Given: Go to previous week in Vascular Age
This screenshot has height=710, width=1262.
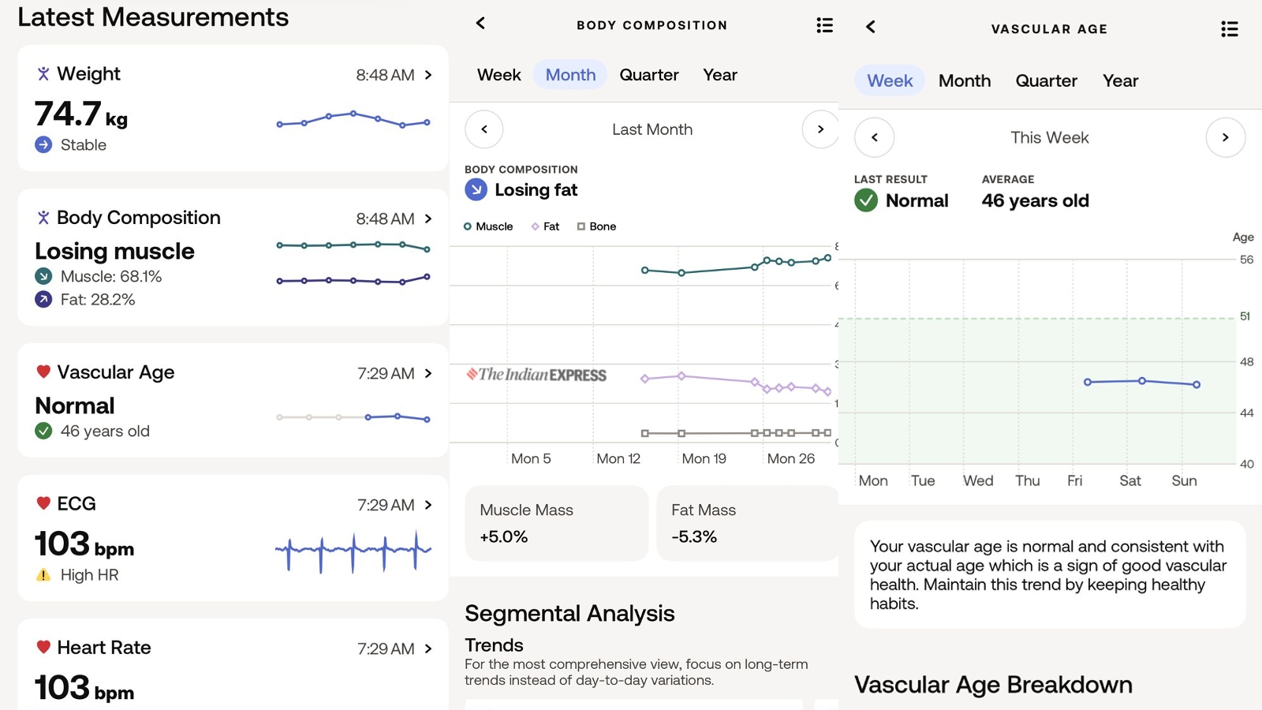Looking at the screenshot, I should click(x=874, y=137).
